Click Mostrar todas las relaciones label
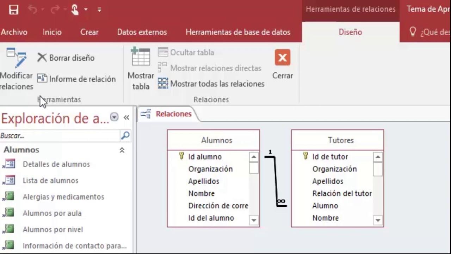451x254 pixels. coord(217,84)
